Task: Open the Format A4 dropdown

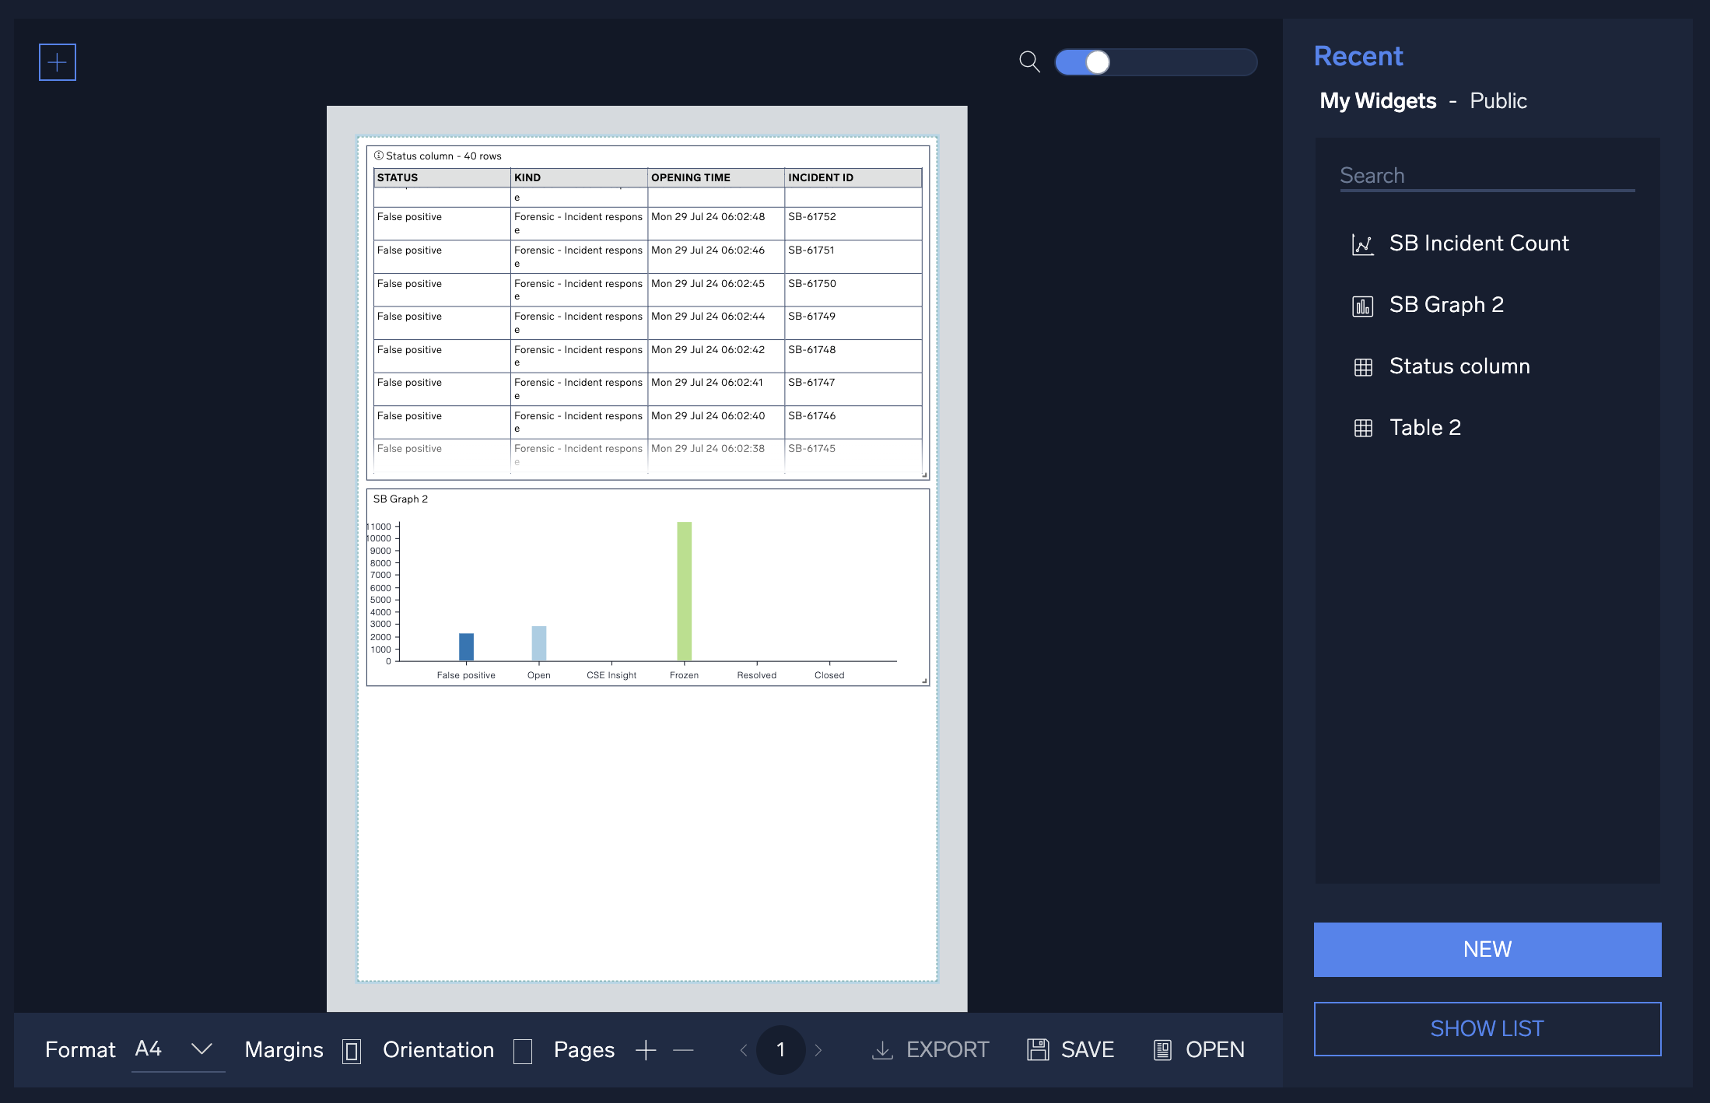Action: click(177, 1049)
